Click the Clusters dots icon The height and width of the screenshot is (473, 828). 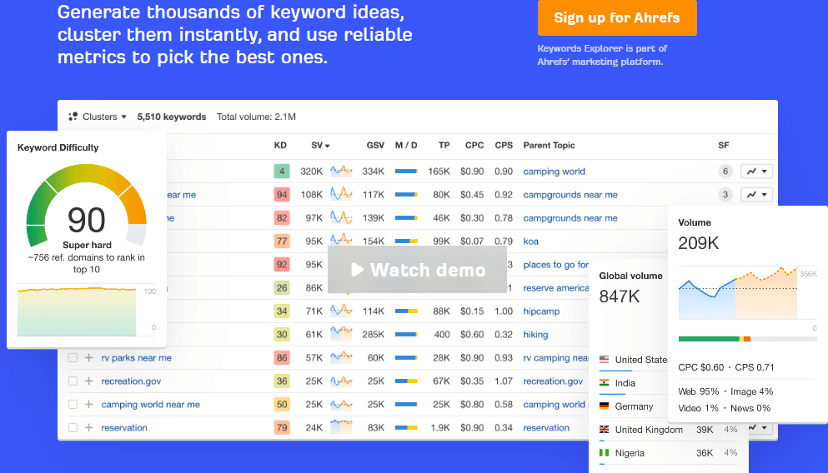click(73, 117)
